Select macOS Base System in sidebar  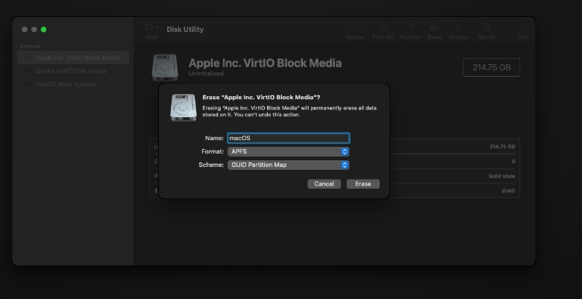pos(66,84)
